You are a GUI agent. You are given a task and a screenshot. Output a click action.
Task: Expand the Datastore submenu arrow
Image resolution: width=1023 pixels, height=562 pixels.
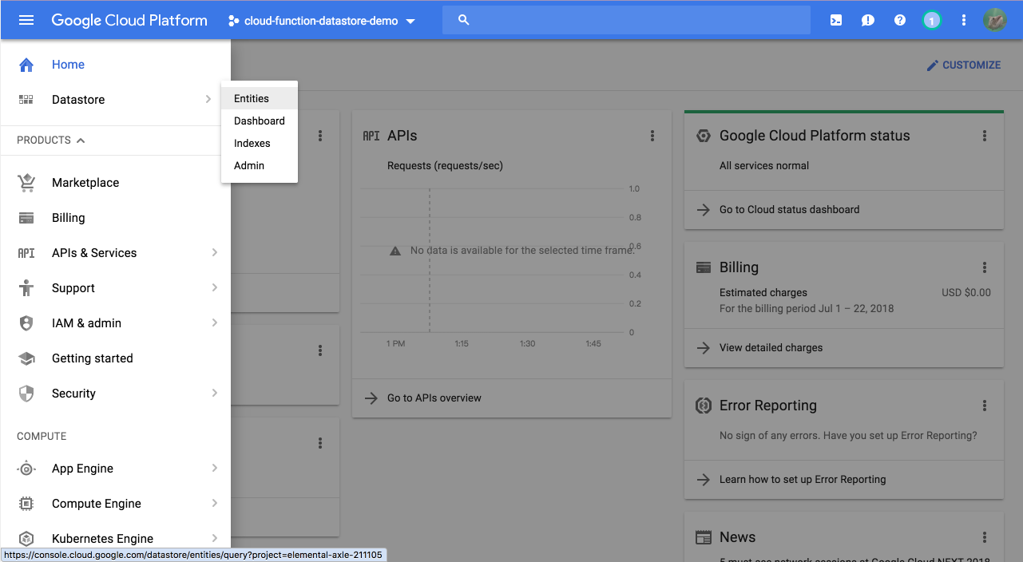click(x=208, y=100)
